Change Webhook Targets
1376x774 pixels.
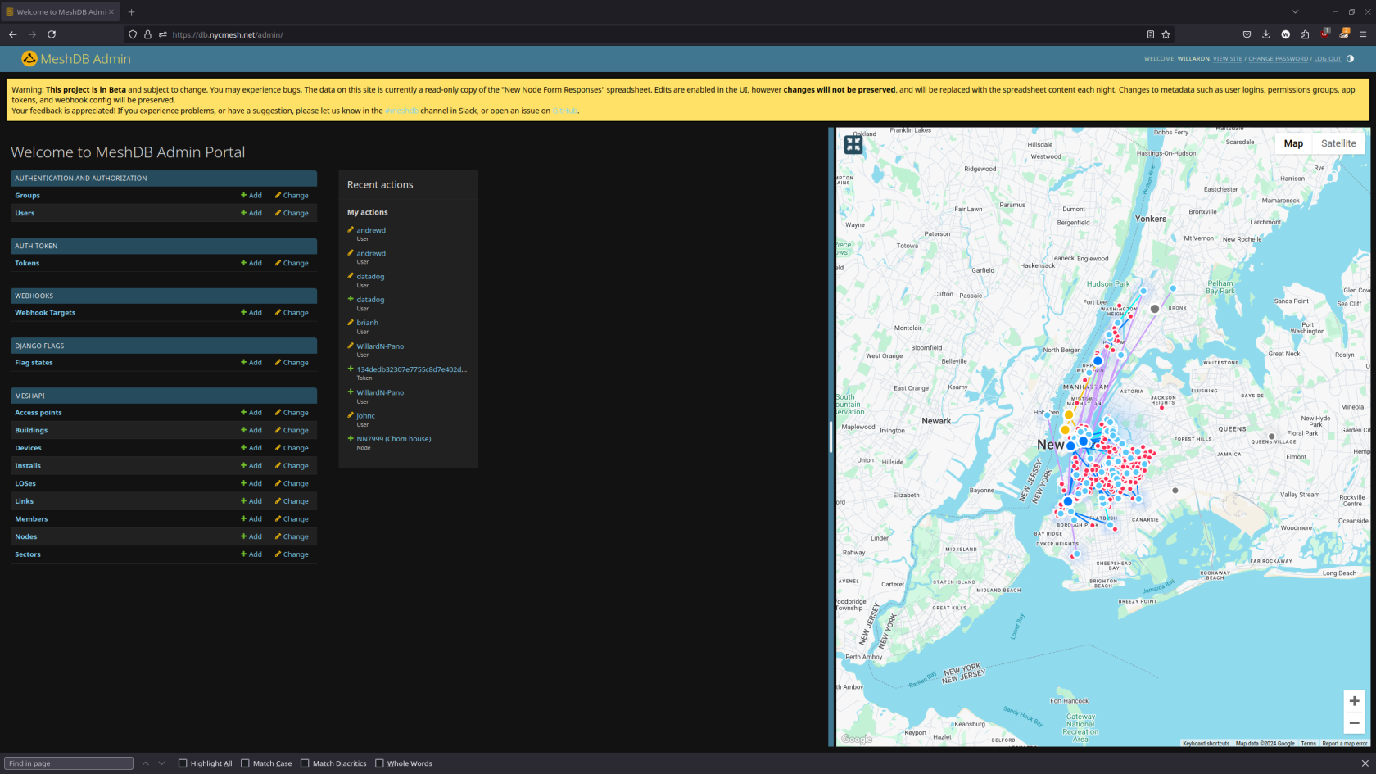click(292, 313)
